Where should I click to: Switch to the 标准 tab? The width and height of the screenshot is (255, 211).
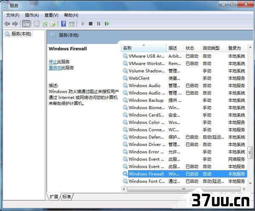[x=67, y=197]
